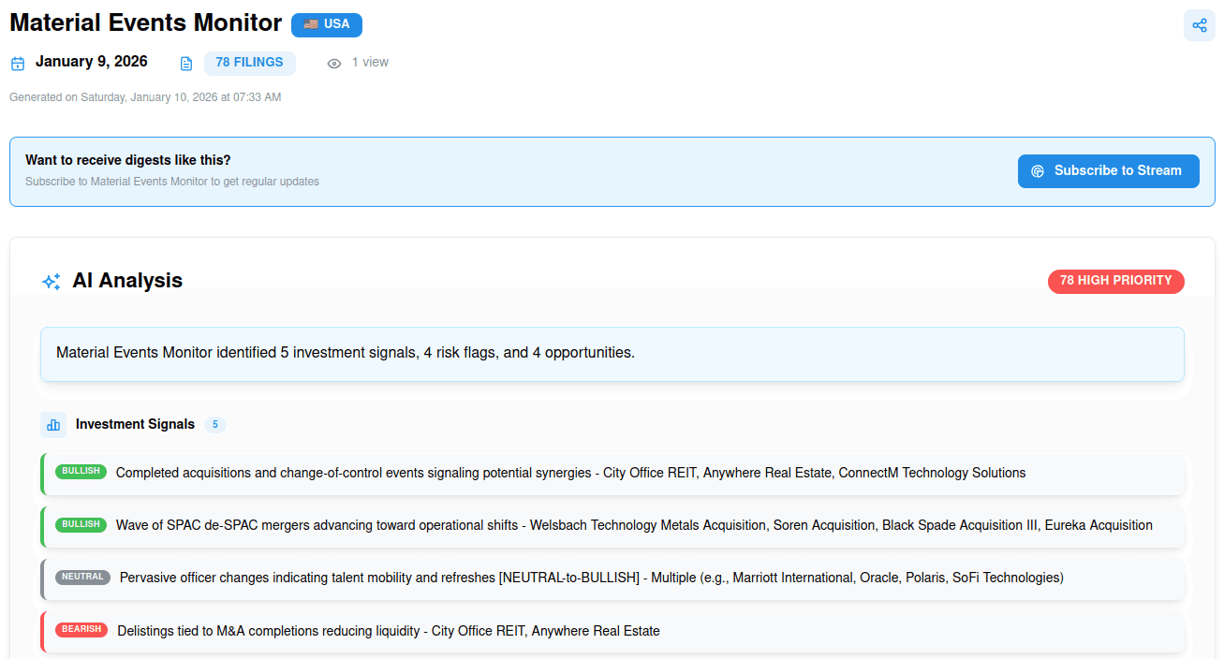Select the first BULLISH signal badge
This screenshot has height=659, width=1224.
(81, 472)
